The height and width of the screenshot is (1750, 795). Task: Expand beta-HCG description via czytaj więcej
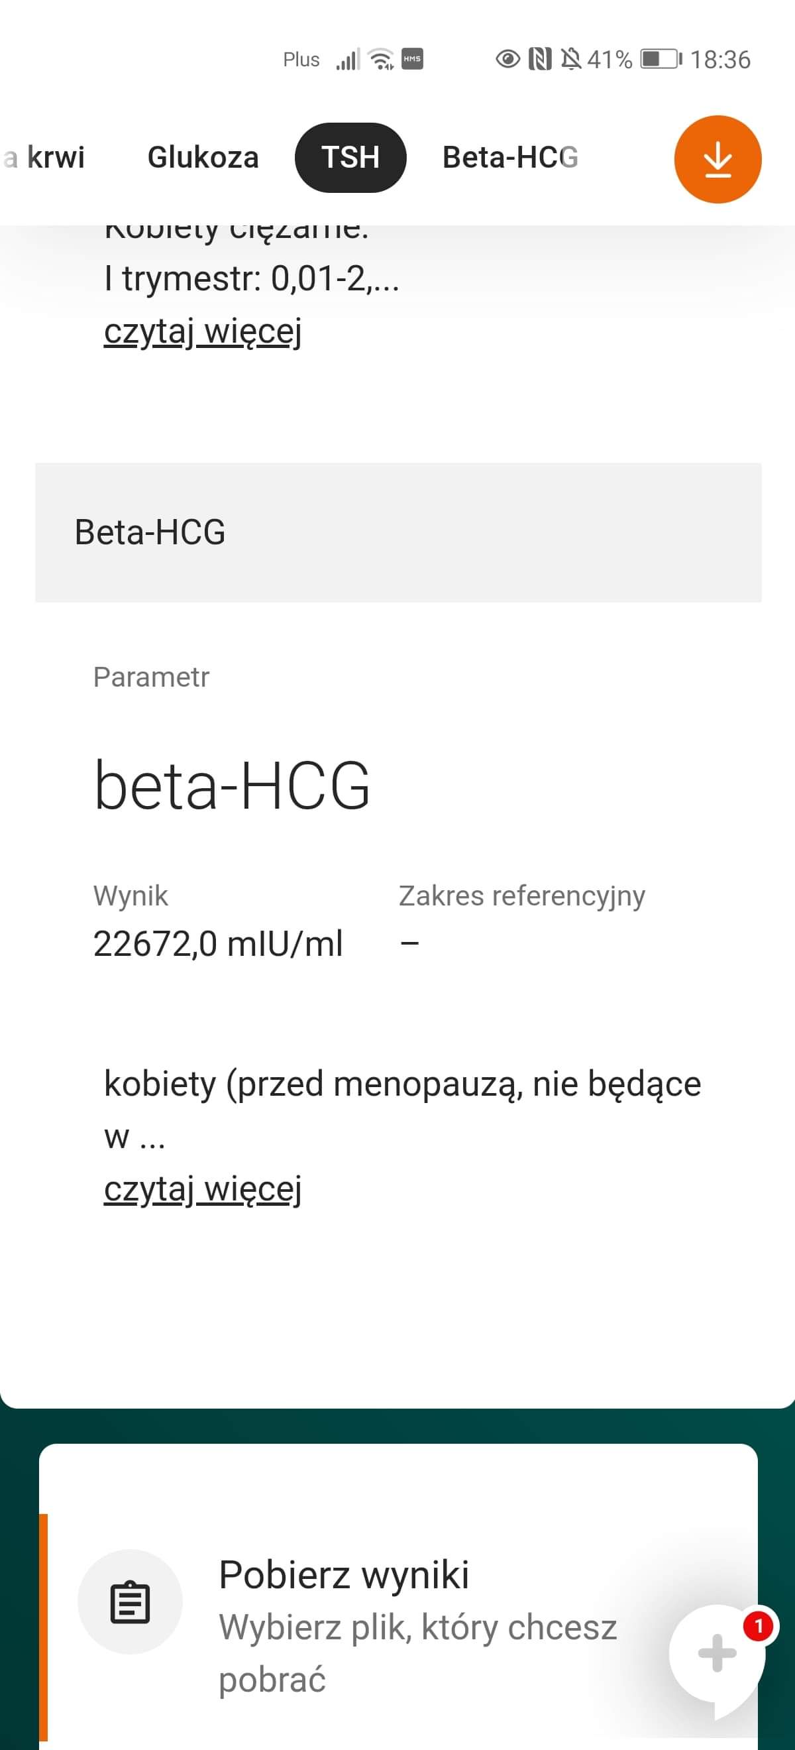pos(202,1190)
